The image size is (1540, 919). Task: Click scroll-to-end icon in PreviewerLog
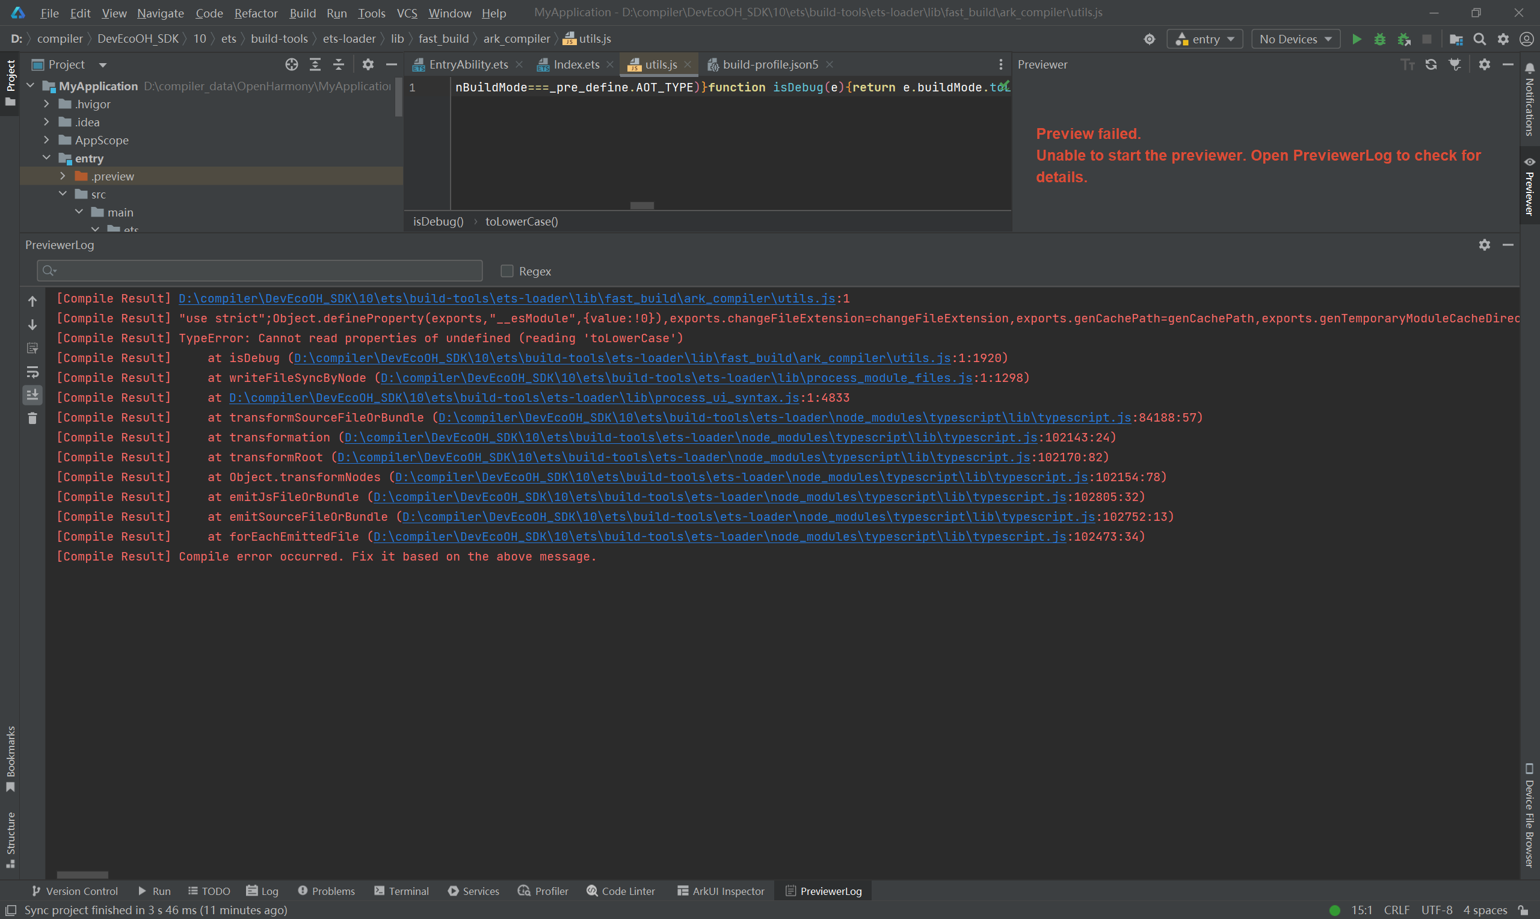33,395
